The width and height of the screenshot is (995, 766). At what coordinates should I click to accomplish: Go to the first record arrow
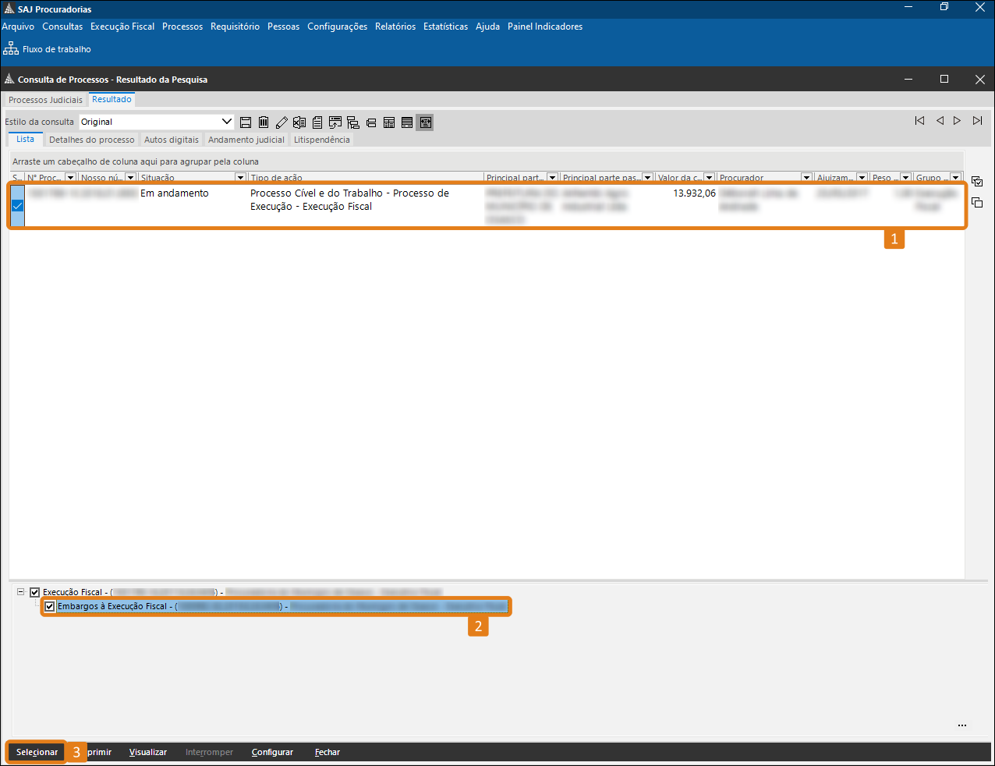920,121
